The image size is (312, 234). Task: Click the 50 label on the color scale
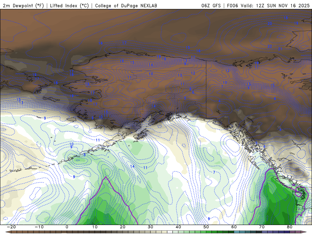point(206,227)
